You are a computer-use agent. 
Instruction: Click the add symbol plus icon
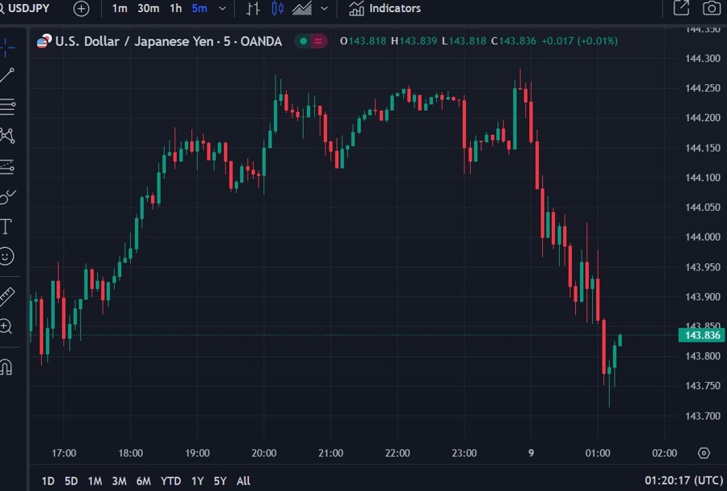[82, 9]
